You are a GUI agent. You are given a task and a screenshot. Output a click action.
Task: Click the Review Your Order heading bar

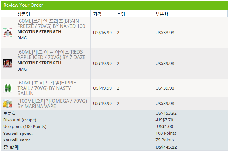pyautogui.click(x=114, y=5)
